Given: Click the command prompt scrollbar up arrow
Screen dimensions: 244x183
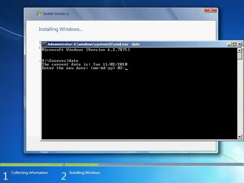Looking at the screenshot, I should click(x=239, y=50).
